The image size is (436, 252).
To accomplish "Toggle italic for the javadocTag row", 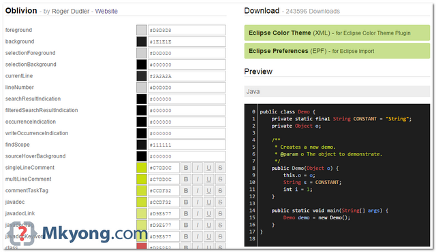I will pyautogui.click(x=198, y=225).
